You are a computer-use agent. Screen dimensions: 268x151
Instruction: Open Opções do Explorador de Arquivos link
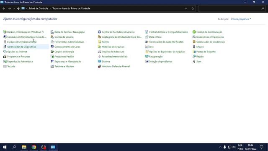coord(167,52)
